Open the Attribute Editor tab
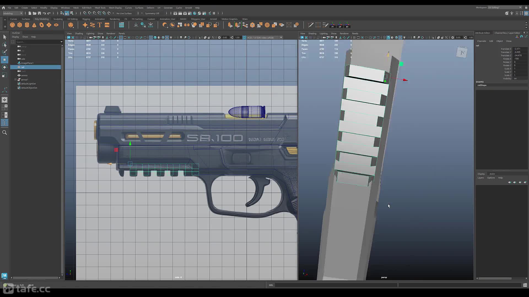529x297 pixels. [482, 33]
